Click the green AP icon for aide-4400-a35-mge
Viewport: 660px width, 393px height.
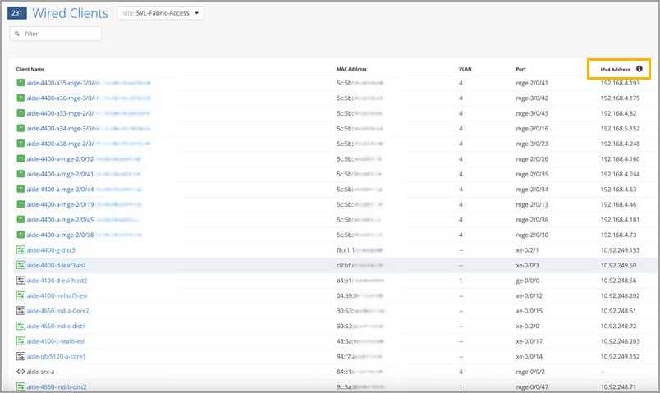click(x=21, y=84)
